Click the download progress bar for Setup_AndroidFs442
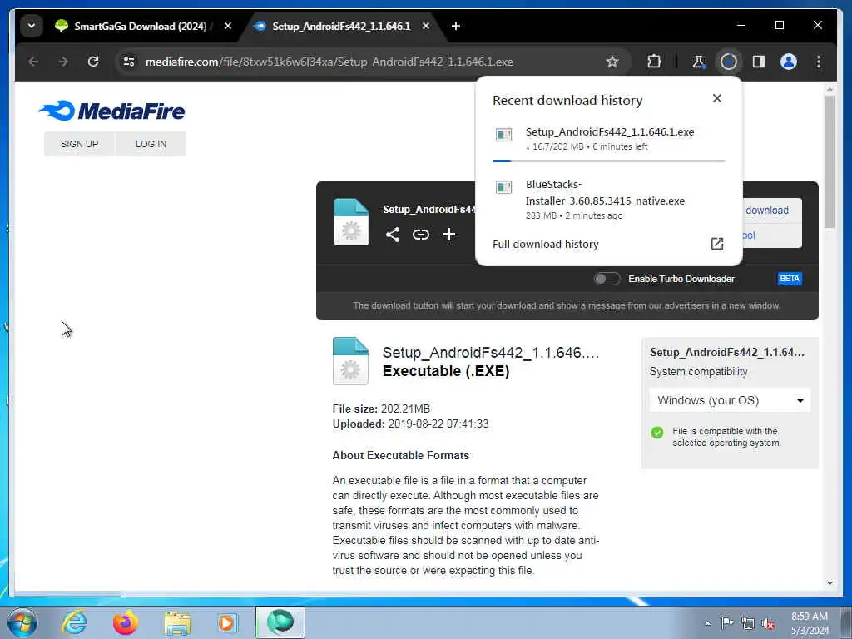The image size is (852, 639). (x=608, y=161)
